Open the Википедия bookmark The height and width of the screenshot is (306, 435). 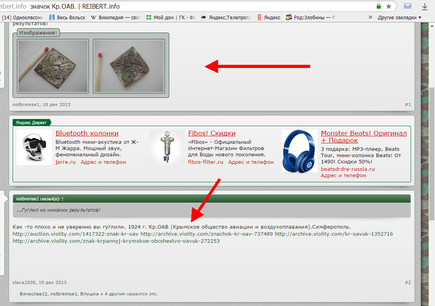[x=115, y=17]
